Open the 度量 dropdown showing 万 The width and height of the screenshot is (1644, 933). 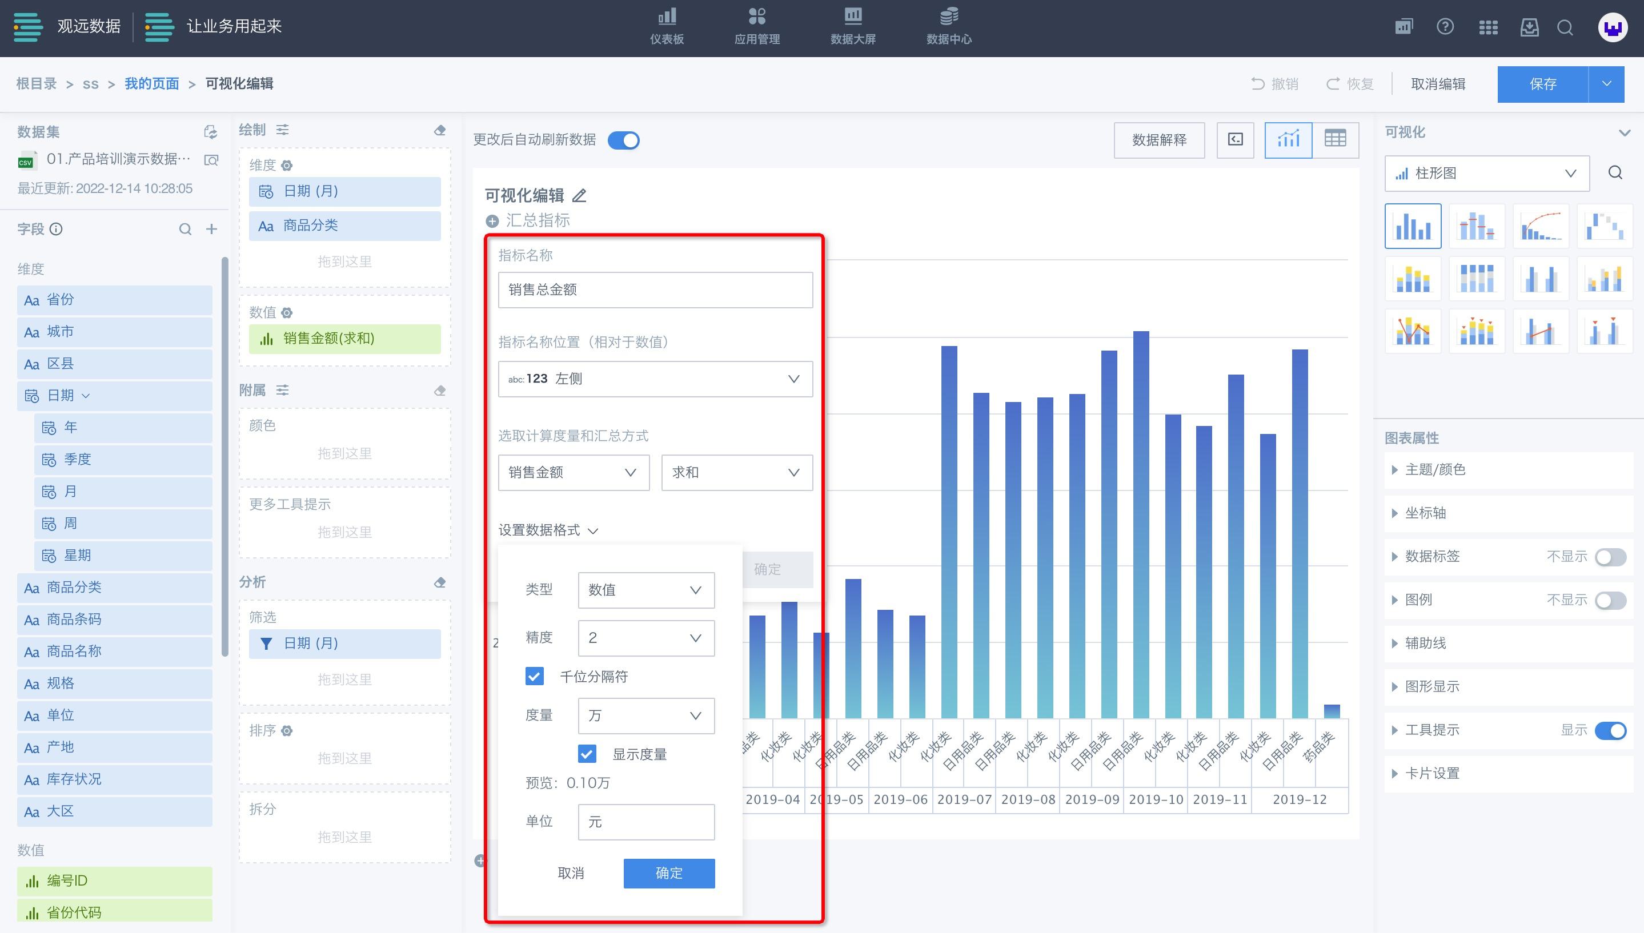(646, 716)
